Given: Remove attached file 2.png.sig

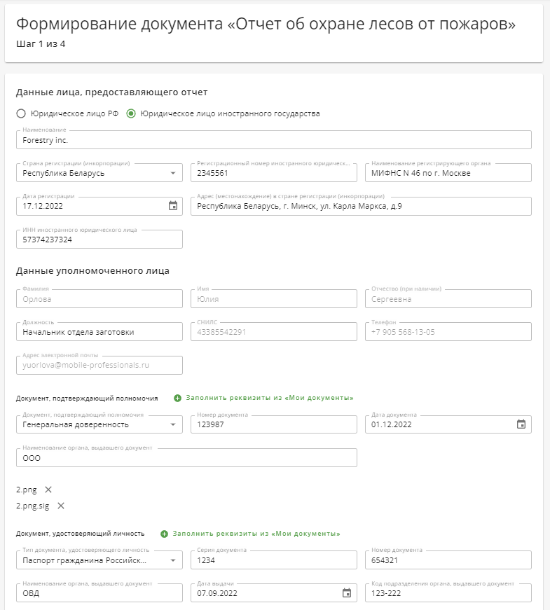Looking at the screenshot, I should tap(61, 506).
